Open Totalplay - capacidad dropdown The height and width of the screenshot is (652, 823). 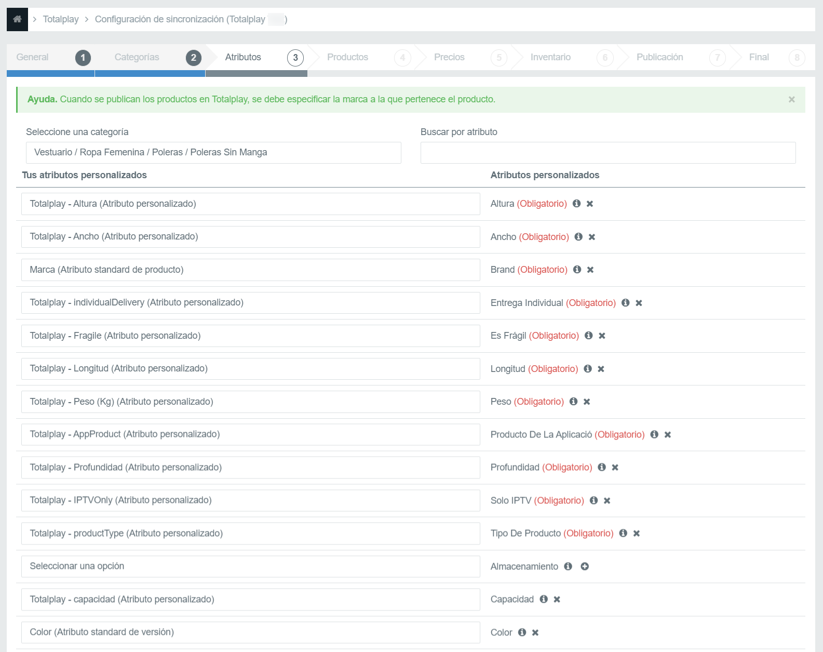click(251, 600)
